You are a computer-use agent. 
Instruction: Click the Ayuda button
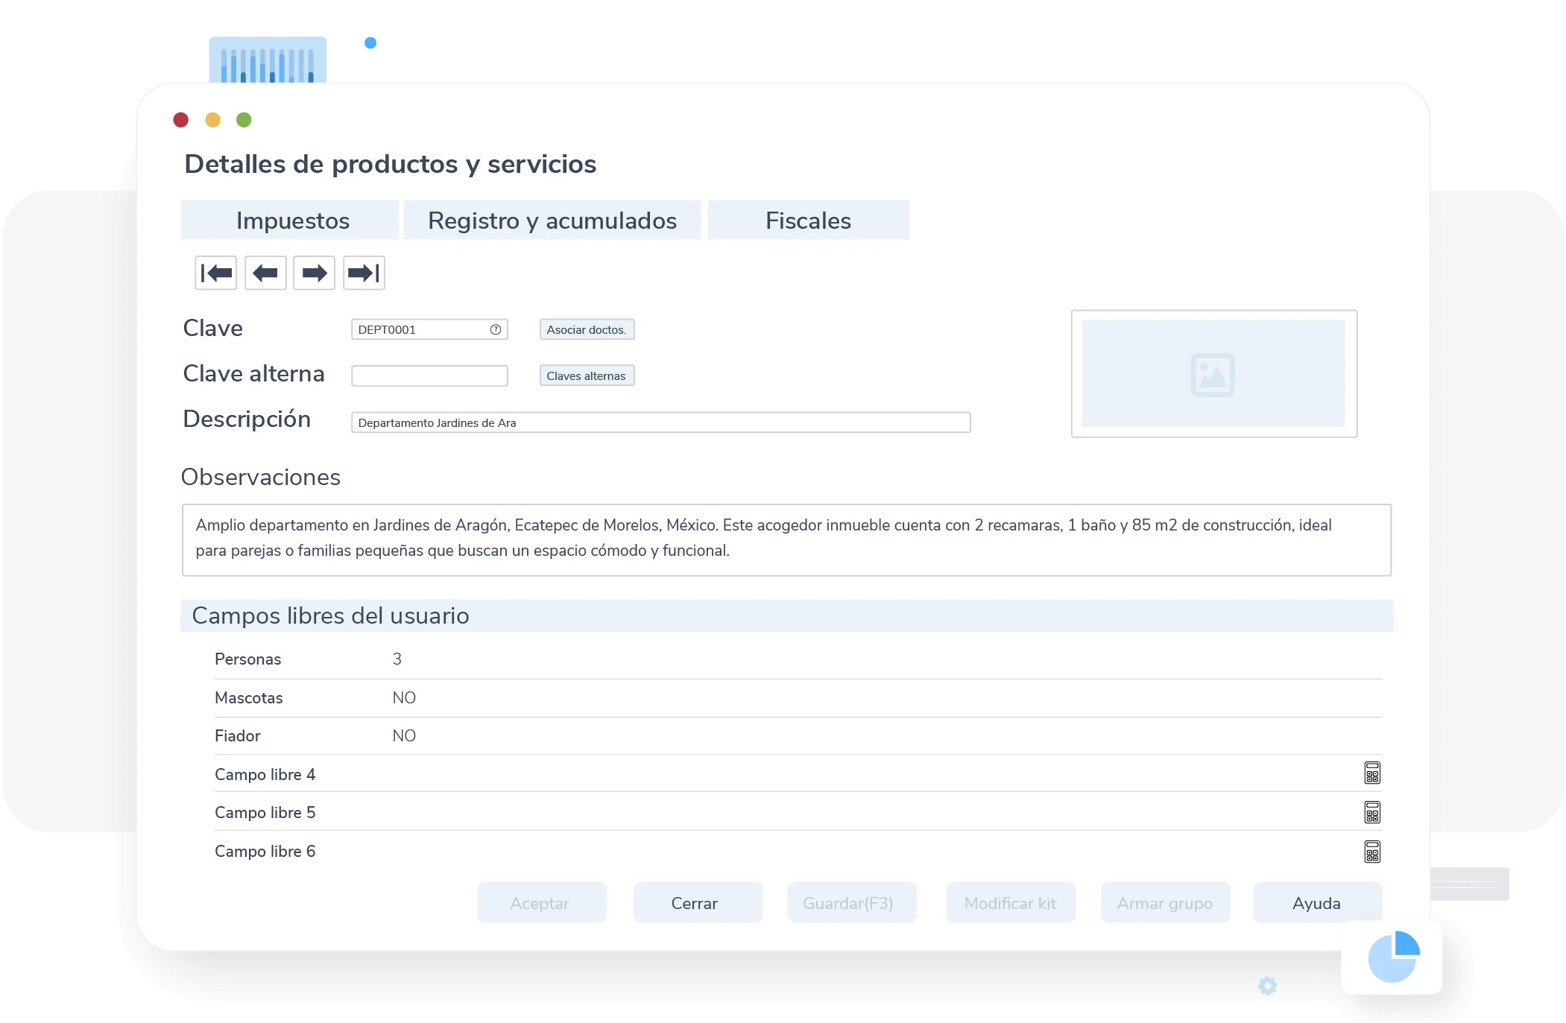[x=1316, y=902]
